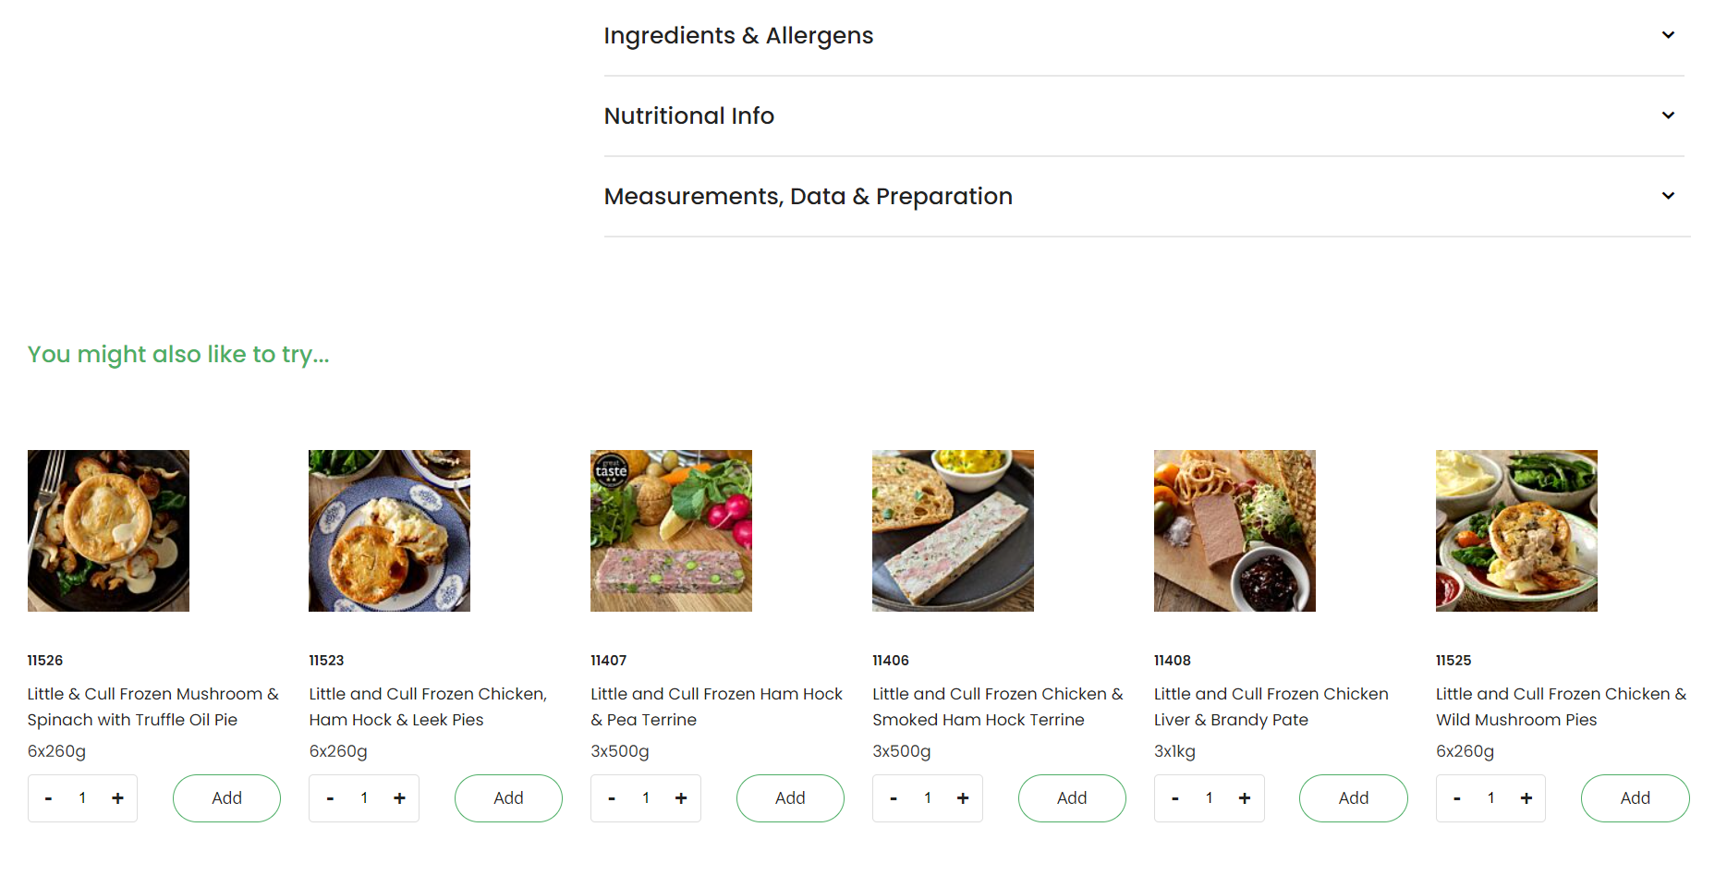Increase quantity for Ham Hock & Pea Terrine
This screenshot has width=1715, height=888.
point(681,798)
